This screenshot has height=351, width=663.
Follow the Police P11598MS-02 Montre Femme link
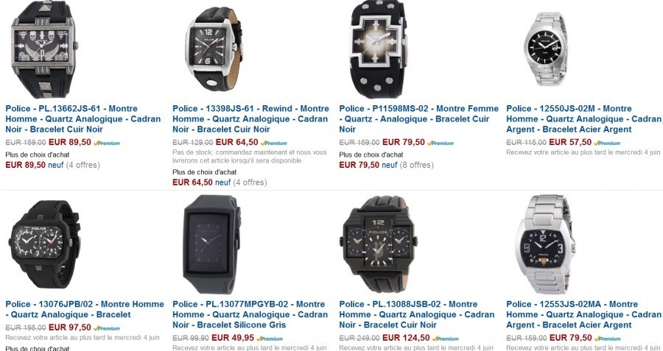click(418, 118)
